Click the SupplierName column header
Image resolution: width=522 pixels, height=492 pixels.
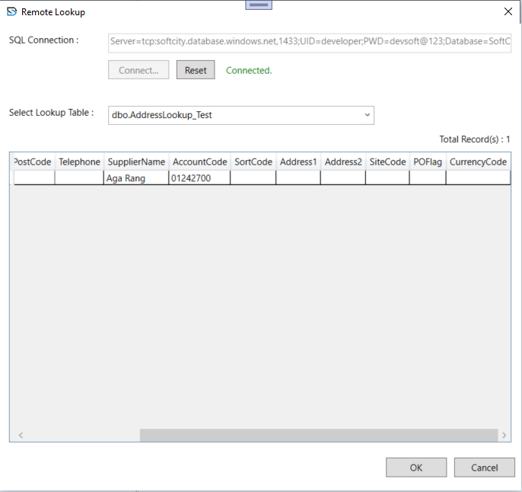tap(136, 162)
